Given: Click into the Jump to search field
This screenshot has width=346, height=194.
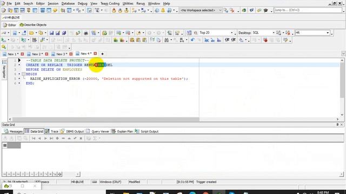Looking at the screenshot, I should tap(308, 10).
